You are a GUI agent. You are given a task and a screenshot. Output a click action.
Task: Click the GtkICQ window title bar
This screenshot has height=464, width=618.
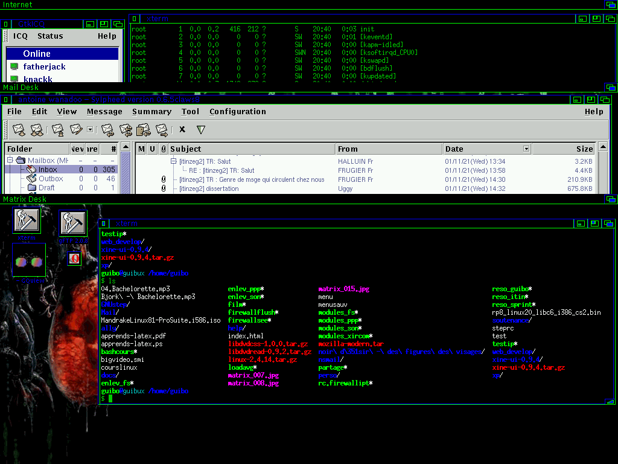[47, 24]
